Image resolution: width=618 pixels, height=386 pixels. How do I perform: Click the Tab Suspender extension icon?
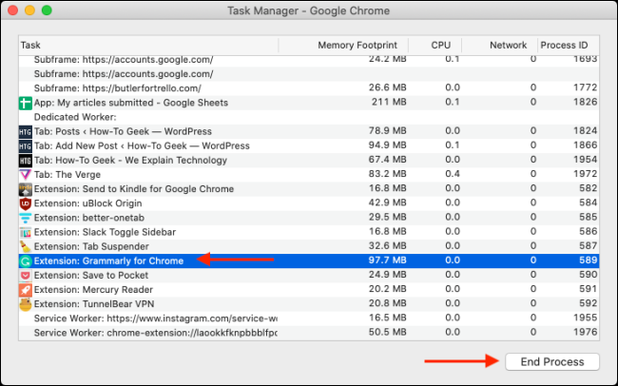click(26, 246)
